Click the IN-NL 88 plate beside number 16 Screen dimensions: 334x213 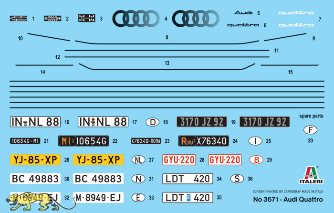[35, 122]
